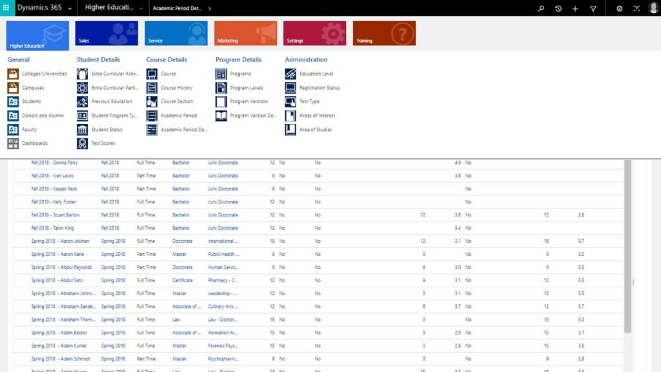
Task: Click the Academic Period icon
Action: [x=152, y=116]
